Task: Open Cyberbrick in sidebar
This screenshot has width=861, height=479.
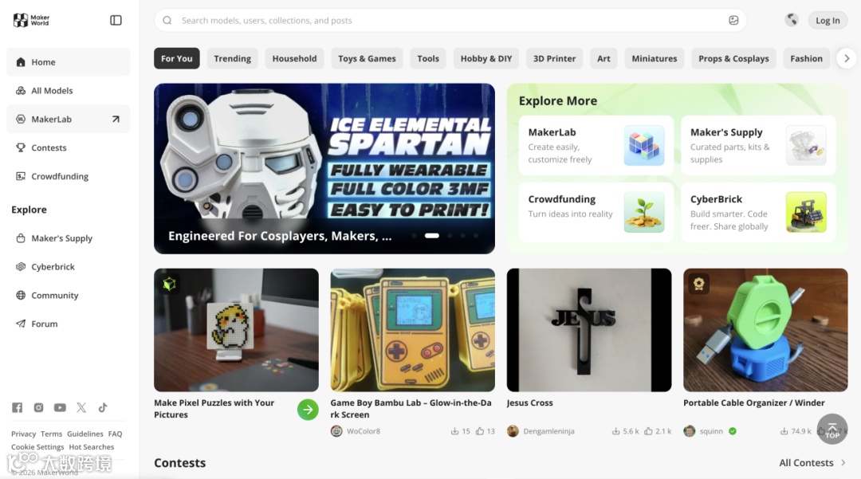Action: click(x=68, y=267)
